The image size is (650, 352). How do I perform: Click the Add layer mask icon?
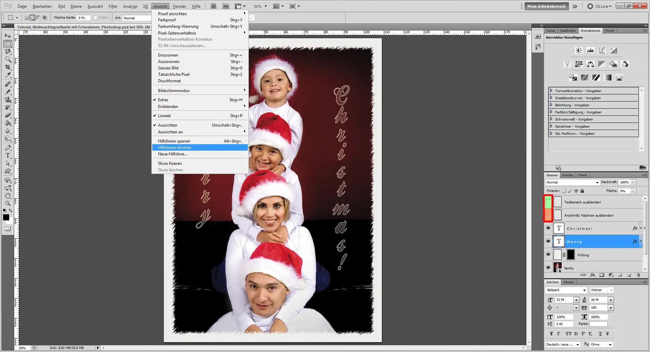tap(602, 275)
